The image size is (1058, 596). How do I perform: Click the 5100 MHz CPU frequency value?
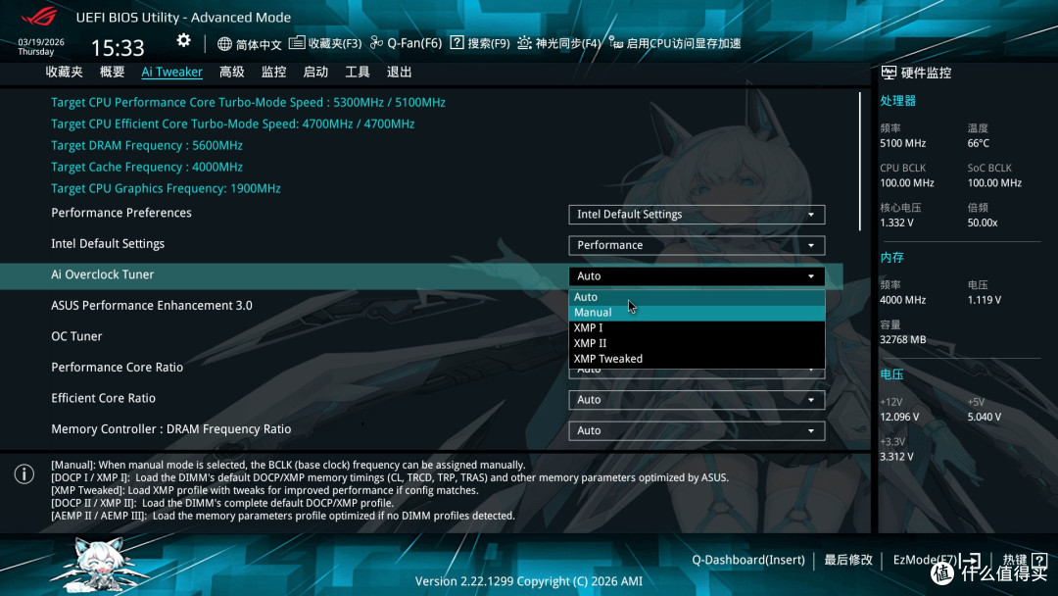pos(902,143)
